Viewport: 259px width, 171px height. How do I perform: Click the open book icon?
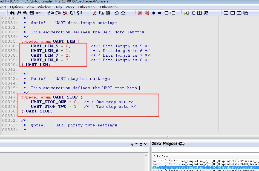pos(200,13)
